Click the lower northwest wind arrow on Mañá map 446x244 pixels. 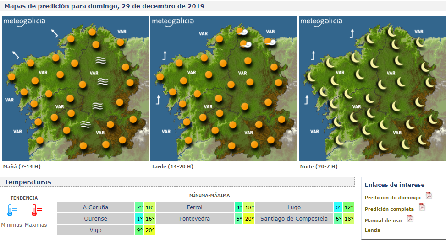pos(16,55)
